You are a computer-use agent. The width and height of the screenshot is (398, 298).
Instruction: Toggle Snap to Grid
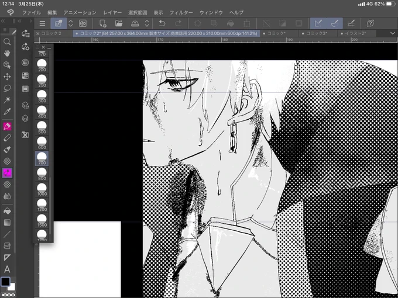pyautogui.click(x=351, y=23)
